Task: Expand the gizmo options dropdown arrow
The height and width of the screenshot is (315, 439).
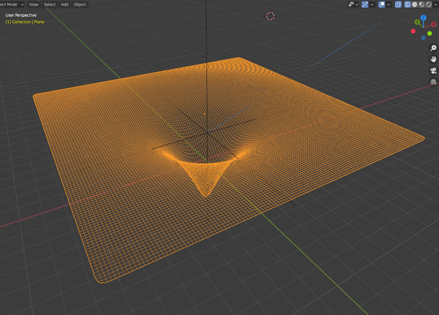Action: click(x=372, y=4)
